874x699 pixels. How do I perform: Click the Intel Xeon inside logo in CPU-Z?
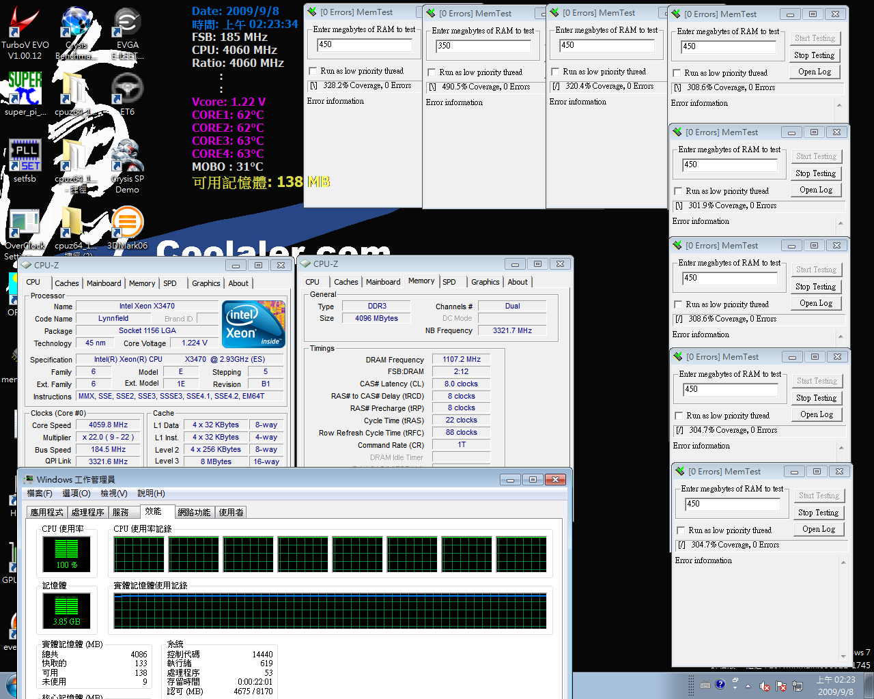coord(253,324)
